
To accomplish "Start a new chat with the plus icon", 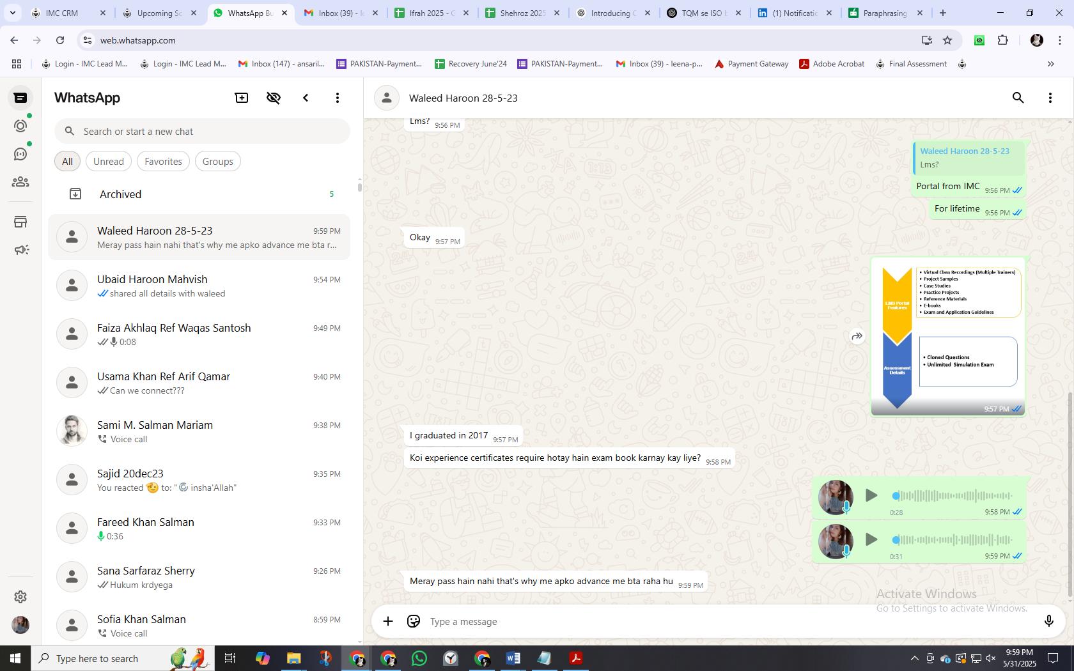I will tap(242, 98).
